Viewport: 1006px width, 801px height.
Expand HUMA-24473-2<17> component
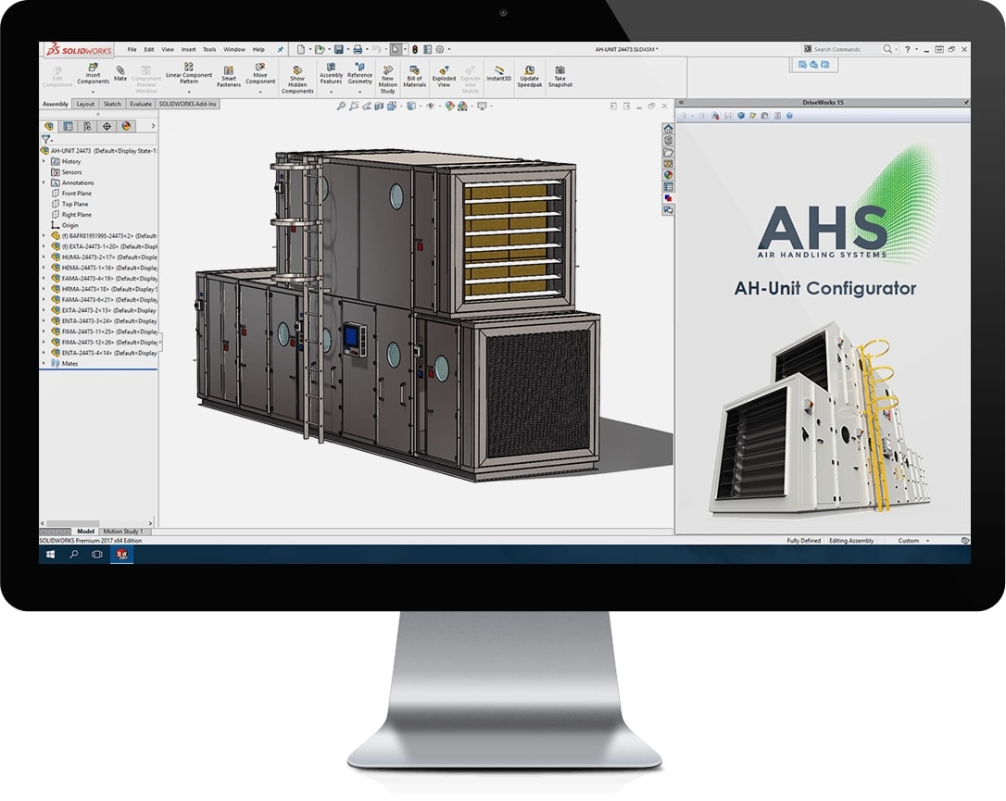(44, 257)
